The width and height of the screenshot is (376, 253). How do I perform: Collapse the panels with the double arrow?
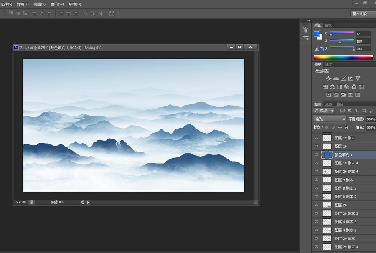pyautogui.click(x=309, y=20)
